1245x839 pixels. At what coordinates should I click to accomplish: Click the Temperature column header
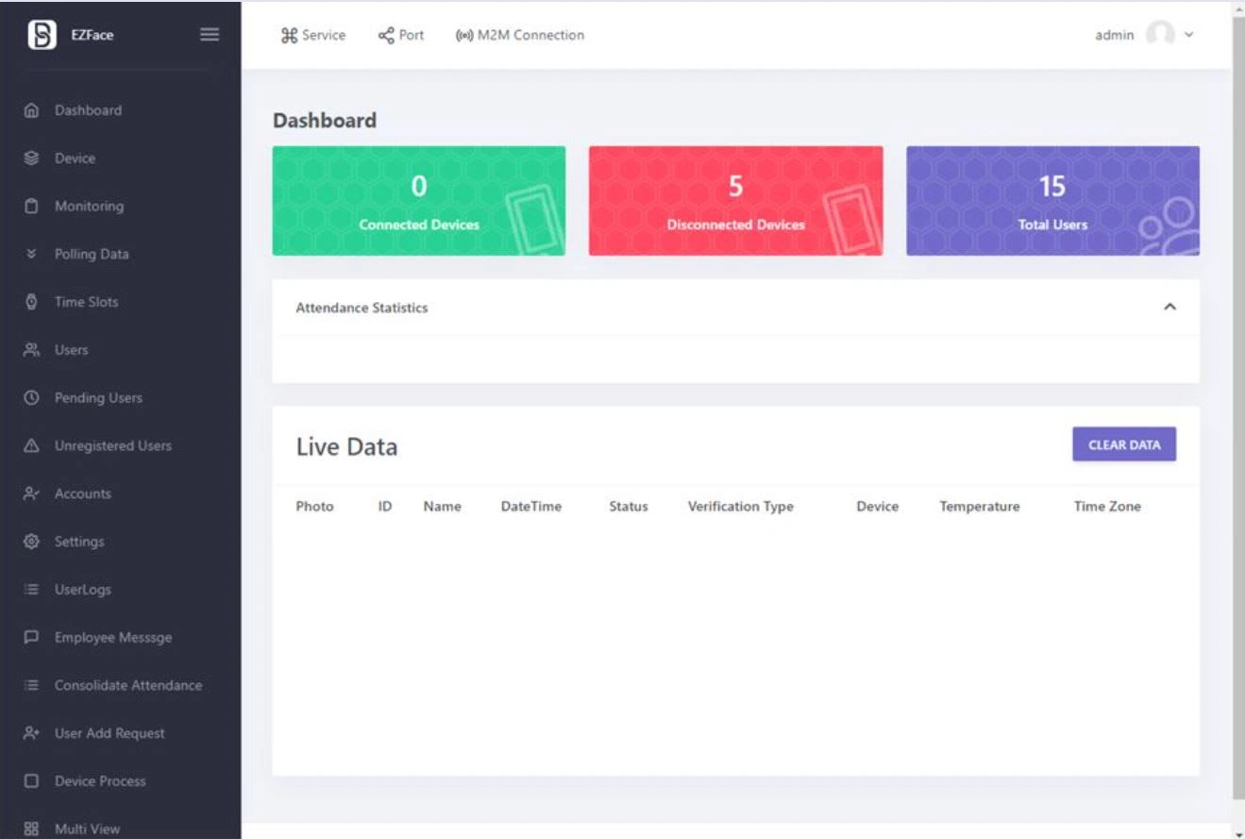click(980, 507)
